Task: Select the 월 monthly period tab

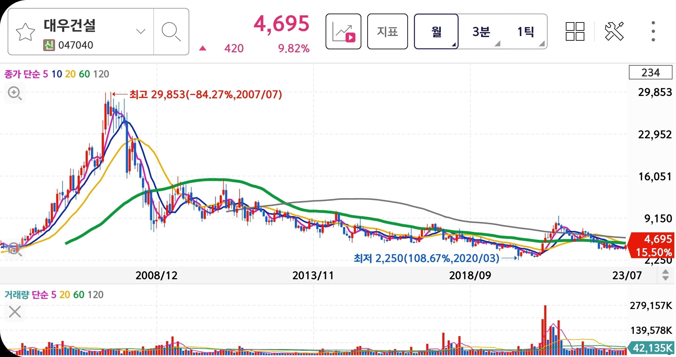Action: click(436, 31)
